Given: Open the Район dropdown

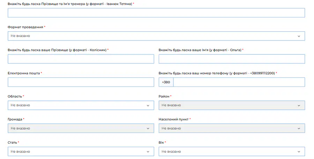Looking at the screenshot, I should 232,105.
